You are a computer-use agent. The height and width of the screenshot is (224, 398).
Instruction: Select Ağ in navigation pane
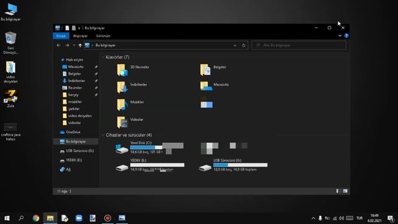68,169
